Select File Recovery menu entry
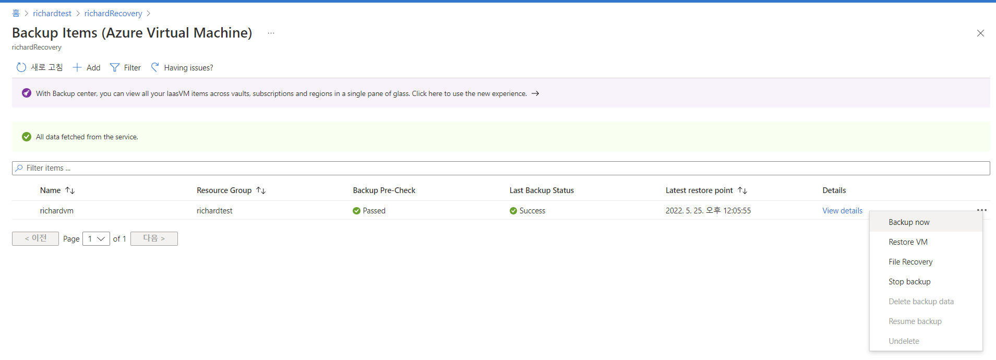 click(x=926, y=261)
